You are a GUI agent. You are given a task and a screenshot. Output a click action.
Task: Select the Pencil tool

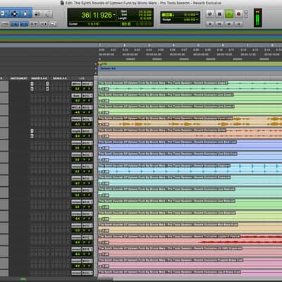coord(48,14)
